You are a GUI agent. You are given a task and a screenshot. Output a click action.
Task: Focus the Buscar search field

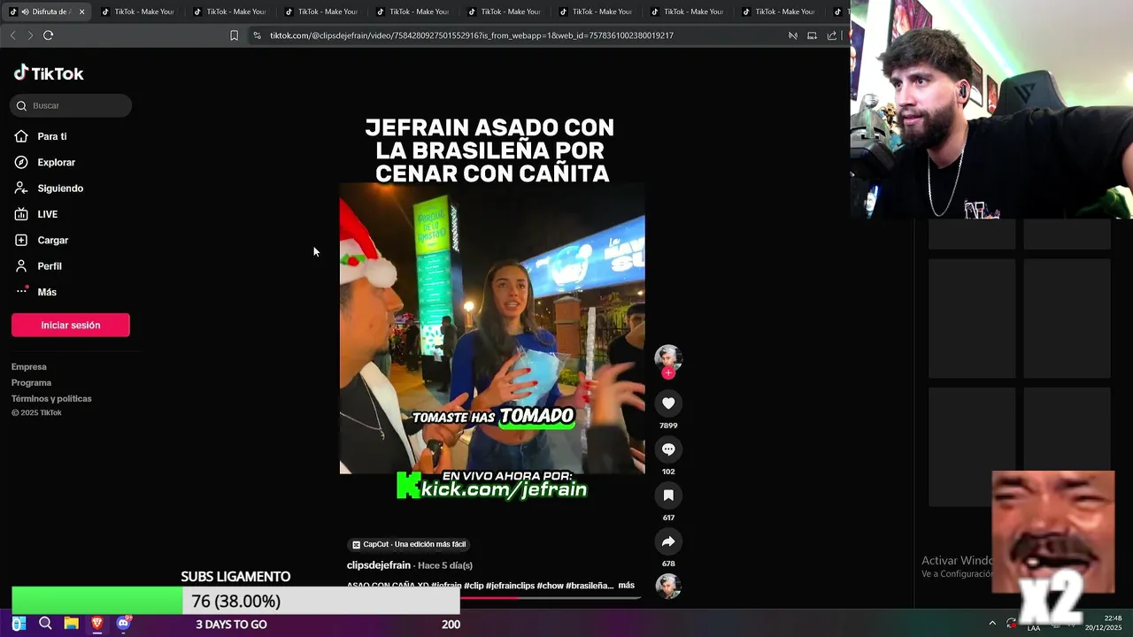point(71,105)
